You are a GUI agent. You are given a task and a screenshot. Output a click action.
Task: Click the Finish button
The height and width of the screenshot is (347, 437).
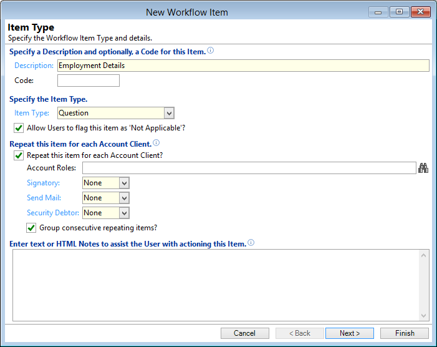(405, 333)
